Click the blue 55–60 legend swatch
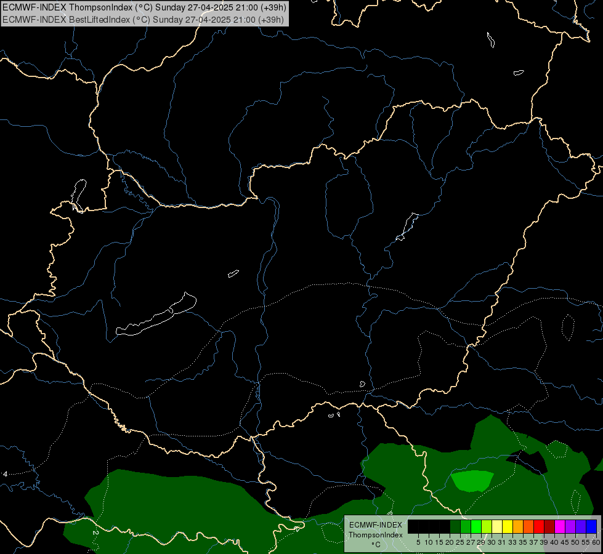Image resolution: width=603 pixels, height=554 pixels. pyautogui.click(x=591, y=526)
